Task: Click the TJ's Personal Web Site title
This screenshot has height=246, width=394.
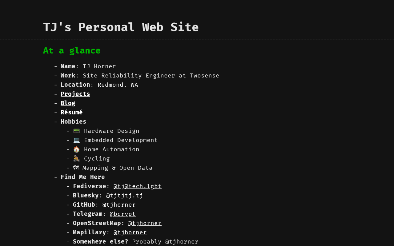Action: pos(121,27)
